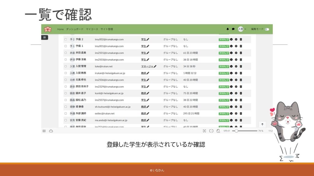The image size is (314, 176).
Task: Click the cloud icon in bottom bar
Action: (51, 131)
